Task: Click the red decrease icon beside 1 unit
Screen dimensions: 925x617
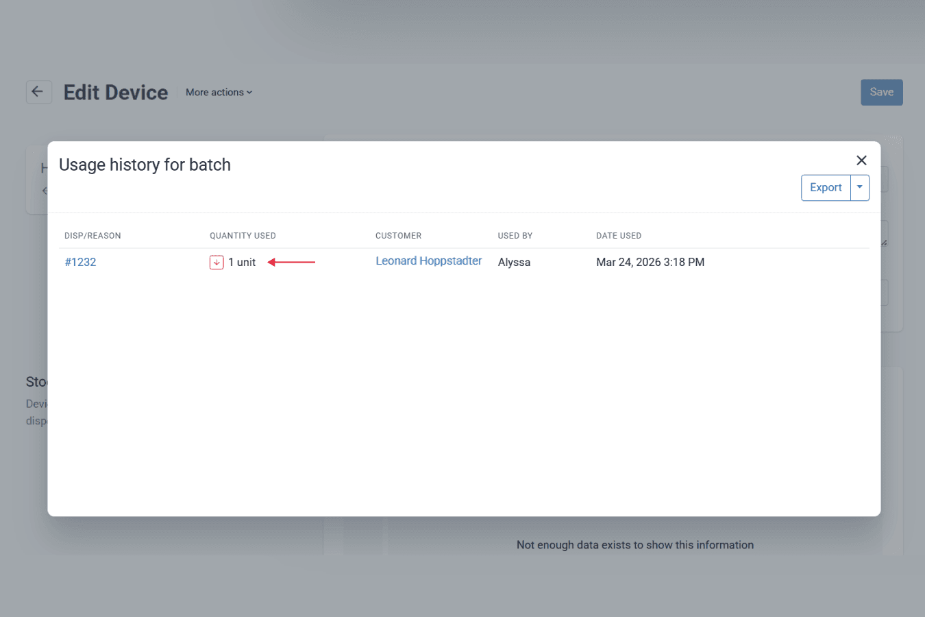Action: coord(217,262)
